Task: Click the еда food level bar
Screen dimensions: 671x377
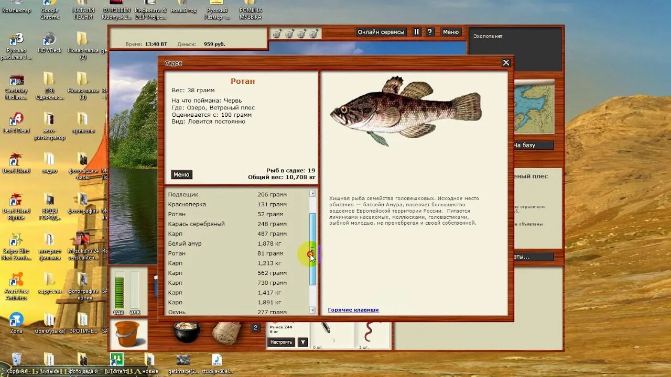Action: pyautogui.click(x=119, y=289)
